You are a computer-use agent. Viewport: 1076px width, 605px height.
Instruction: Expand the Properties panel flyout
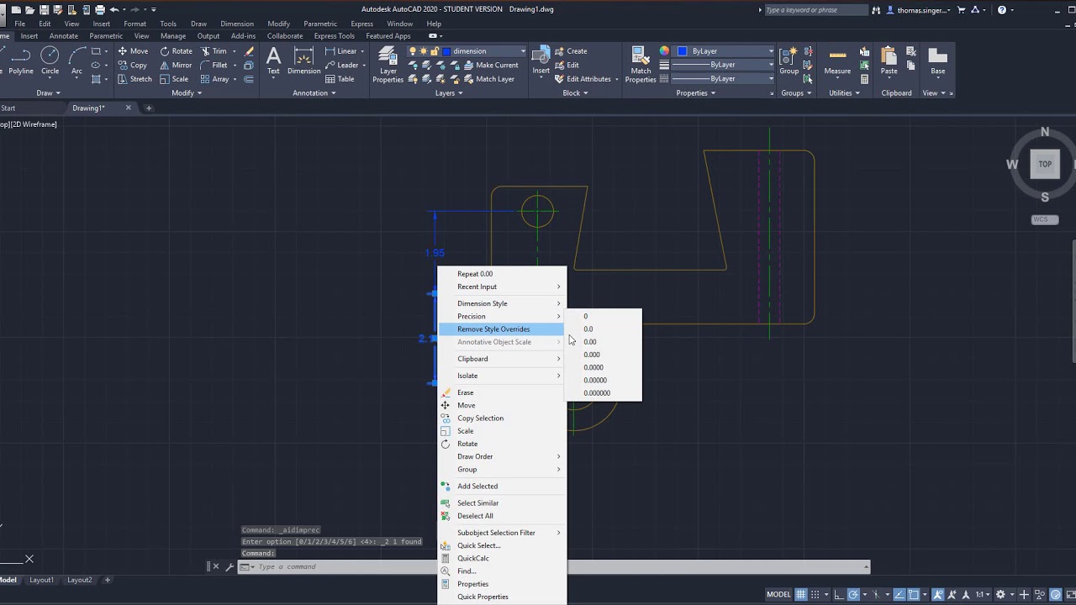[695, 93]
